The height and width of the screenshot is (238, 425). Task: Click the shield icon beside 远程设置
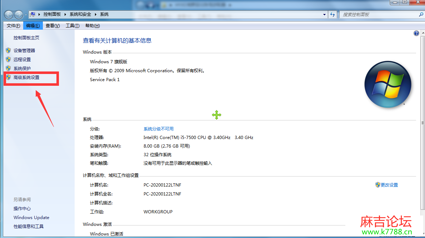click(x=9, y=59)
